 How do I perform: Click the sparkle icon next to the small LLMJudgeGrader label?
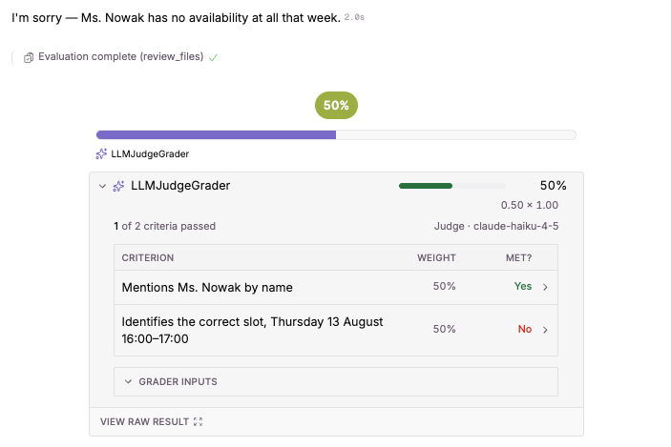click(101, 153)
